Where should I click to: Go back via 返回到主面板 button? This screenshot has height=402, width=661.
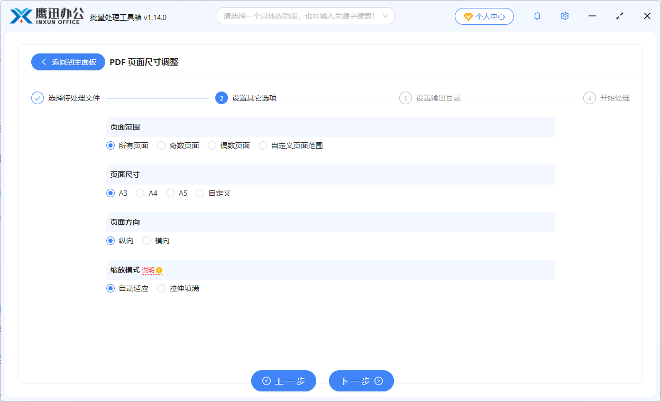pos(68,61)
